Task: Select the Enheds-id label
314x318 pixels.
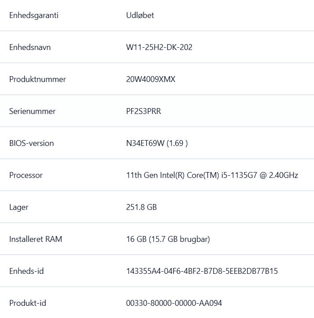Action: [x=27, y=271]
